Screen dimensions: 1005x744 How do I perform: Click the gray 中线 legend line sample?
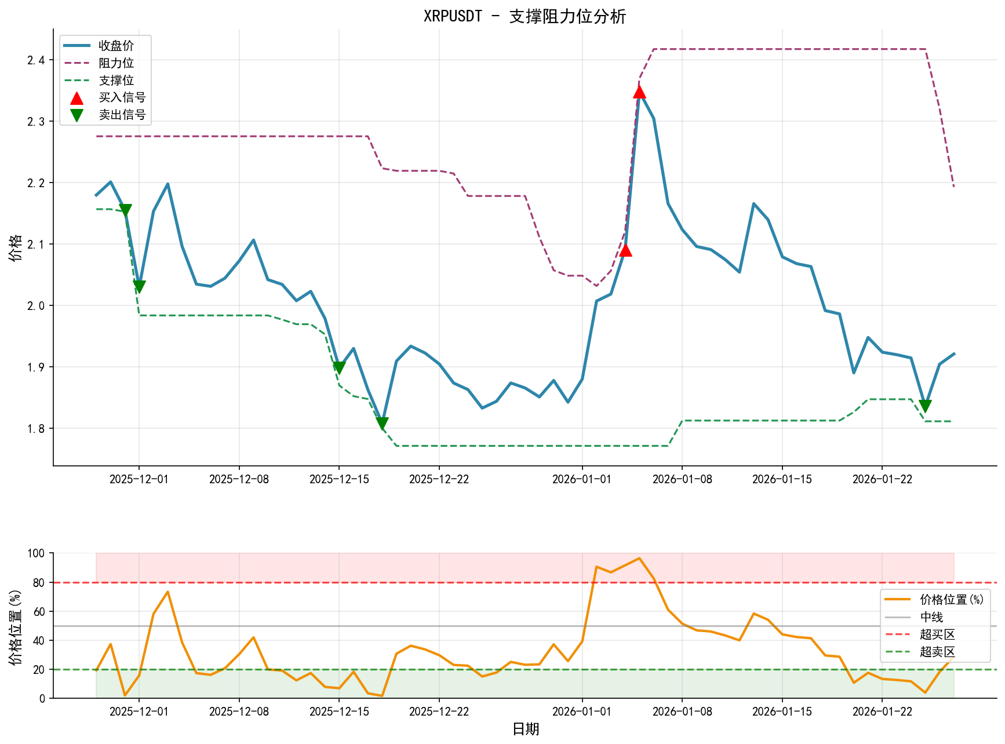pos(898,618)
